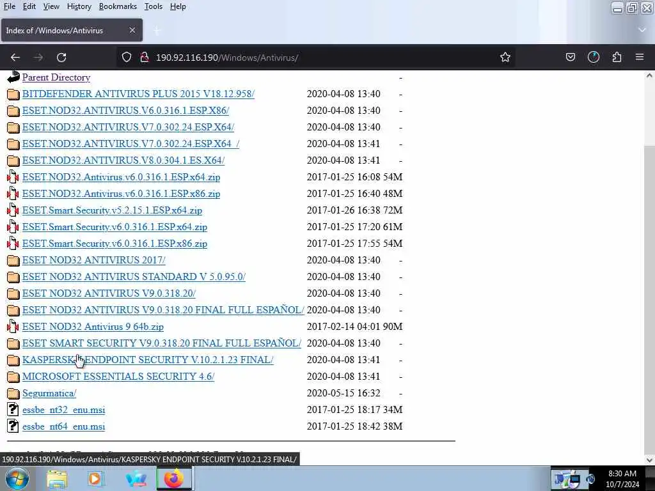
Task: Click the insecure connection padlock icon
Action: (x=145, y=57)
